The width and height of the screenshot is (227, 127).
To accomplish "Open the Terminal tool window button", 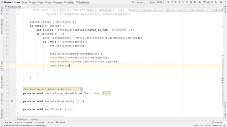I will click(61, 122).
